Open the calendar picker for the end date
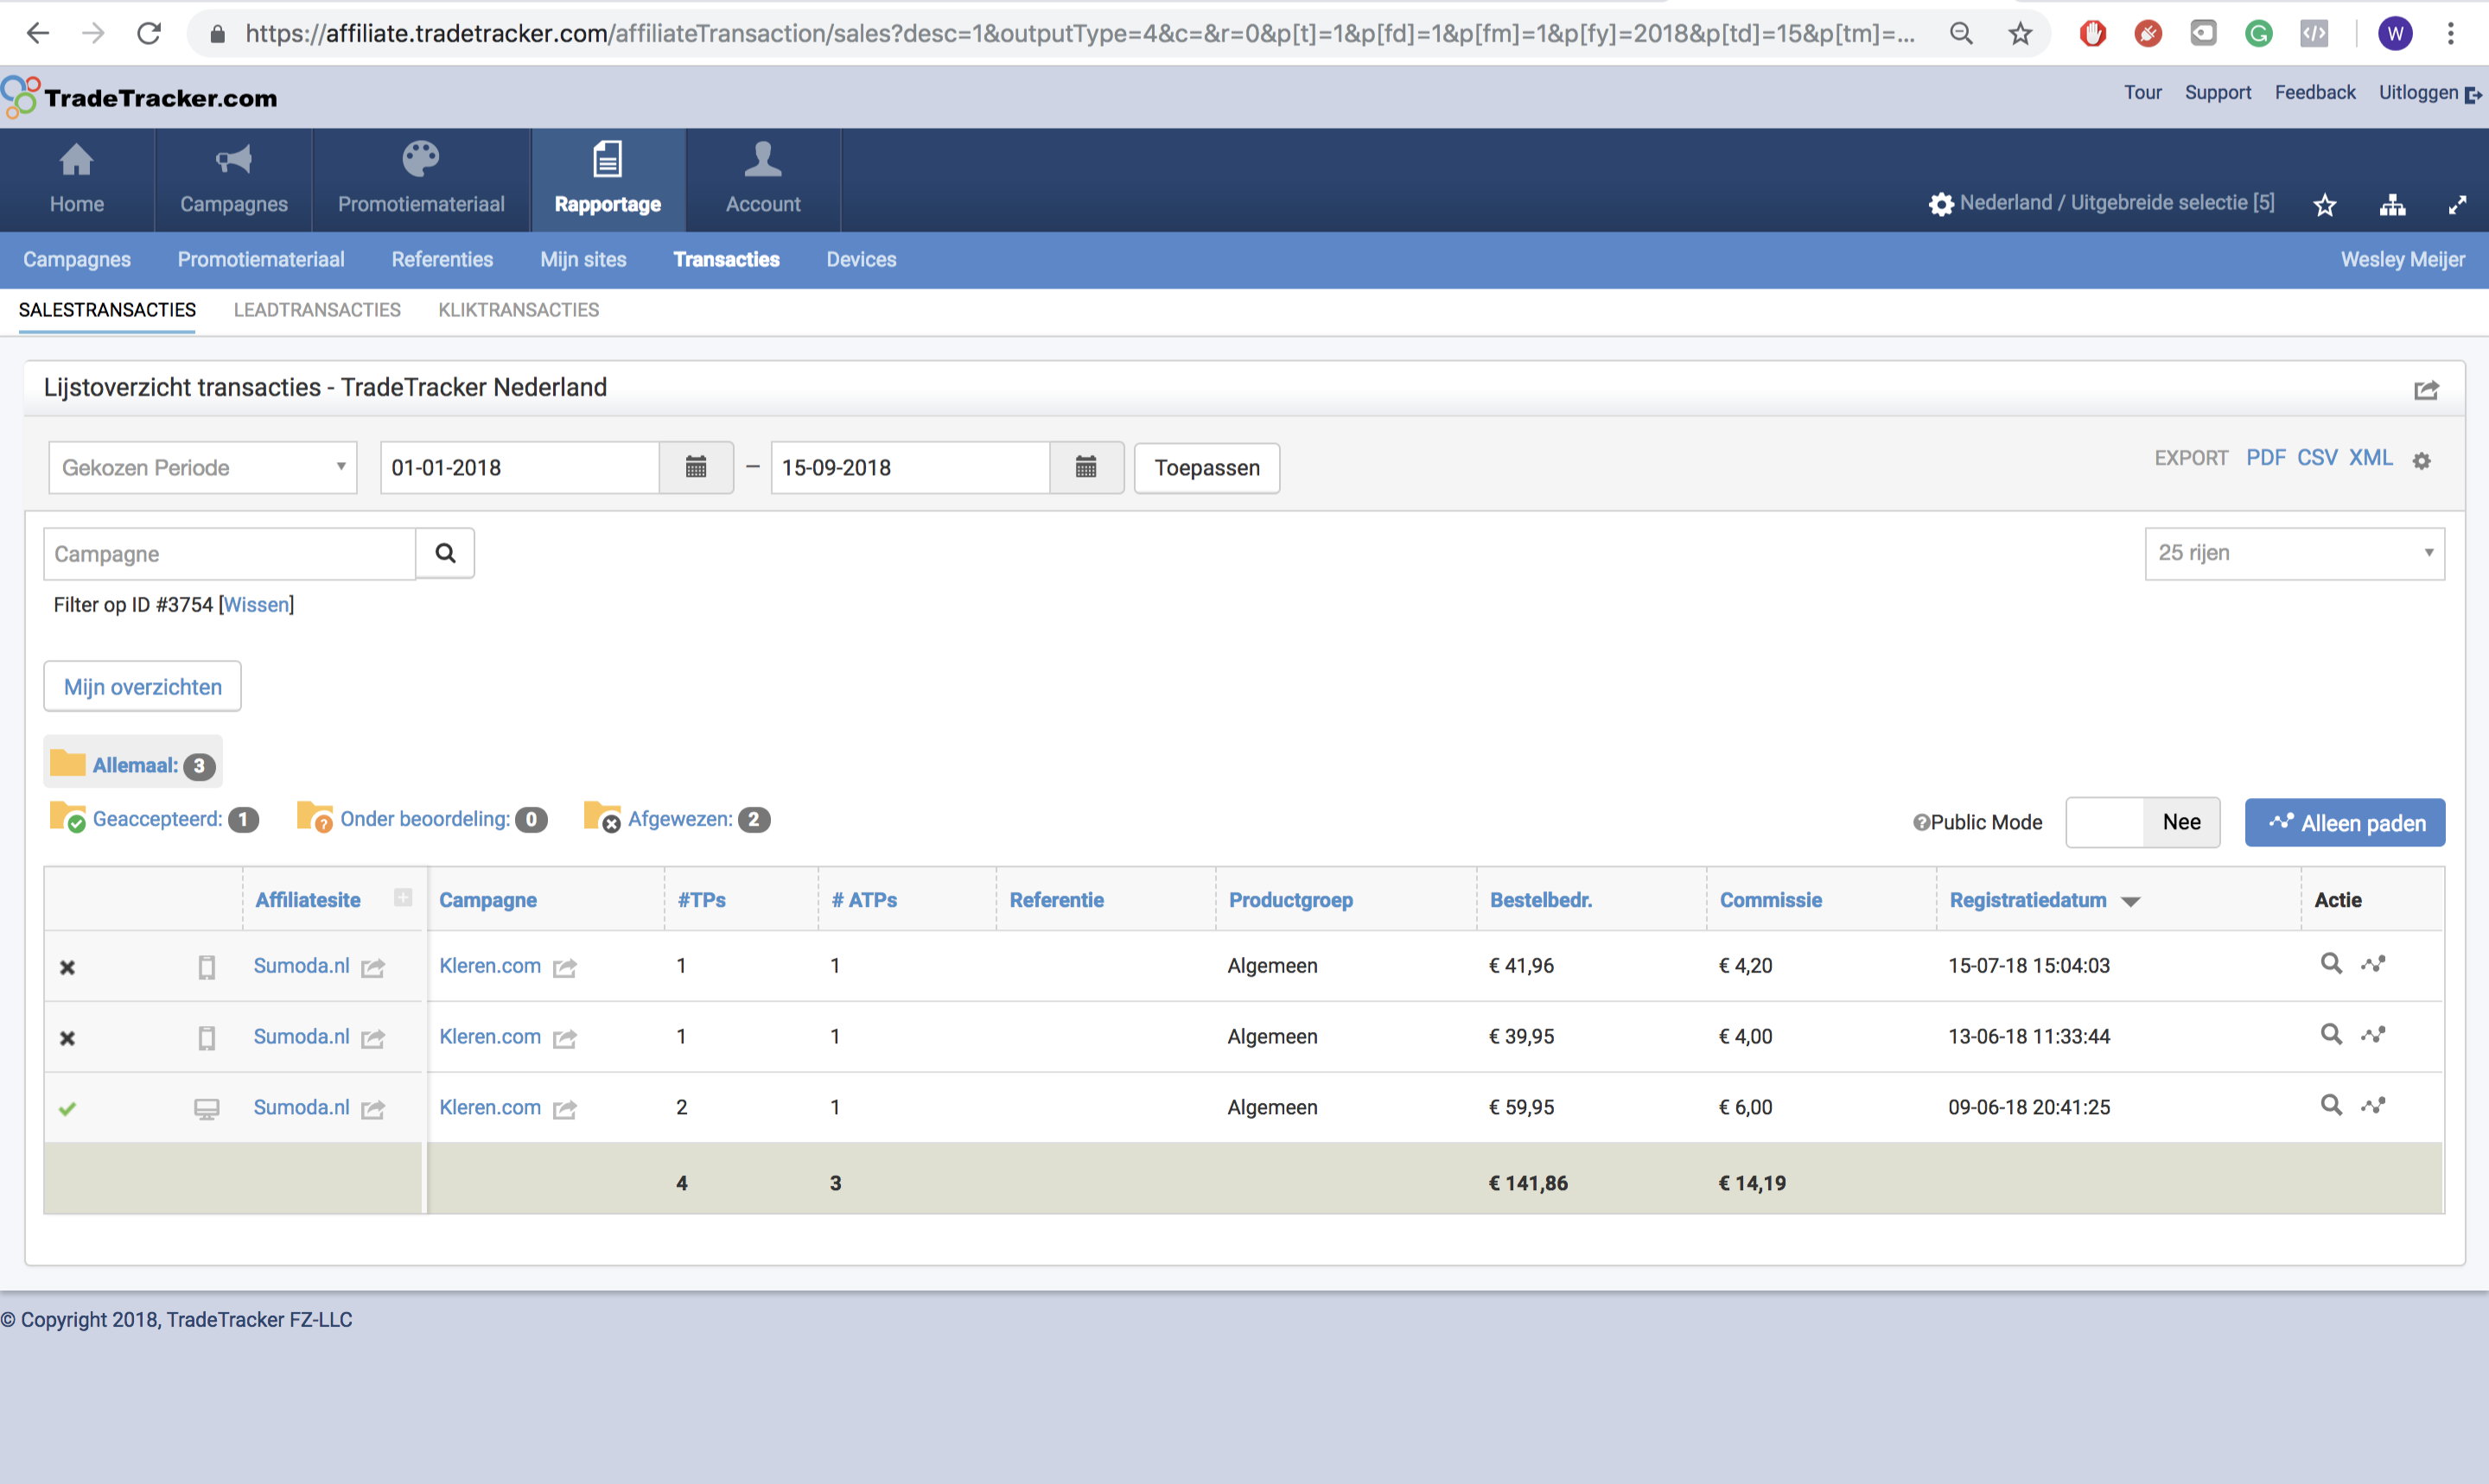2489x1484 pixels. coord(1086,467)
